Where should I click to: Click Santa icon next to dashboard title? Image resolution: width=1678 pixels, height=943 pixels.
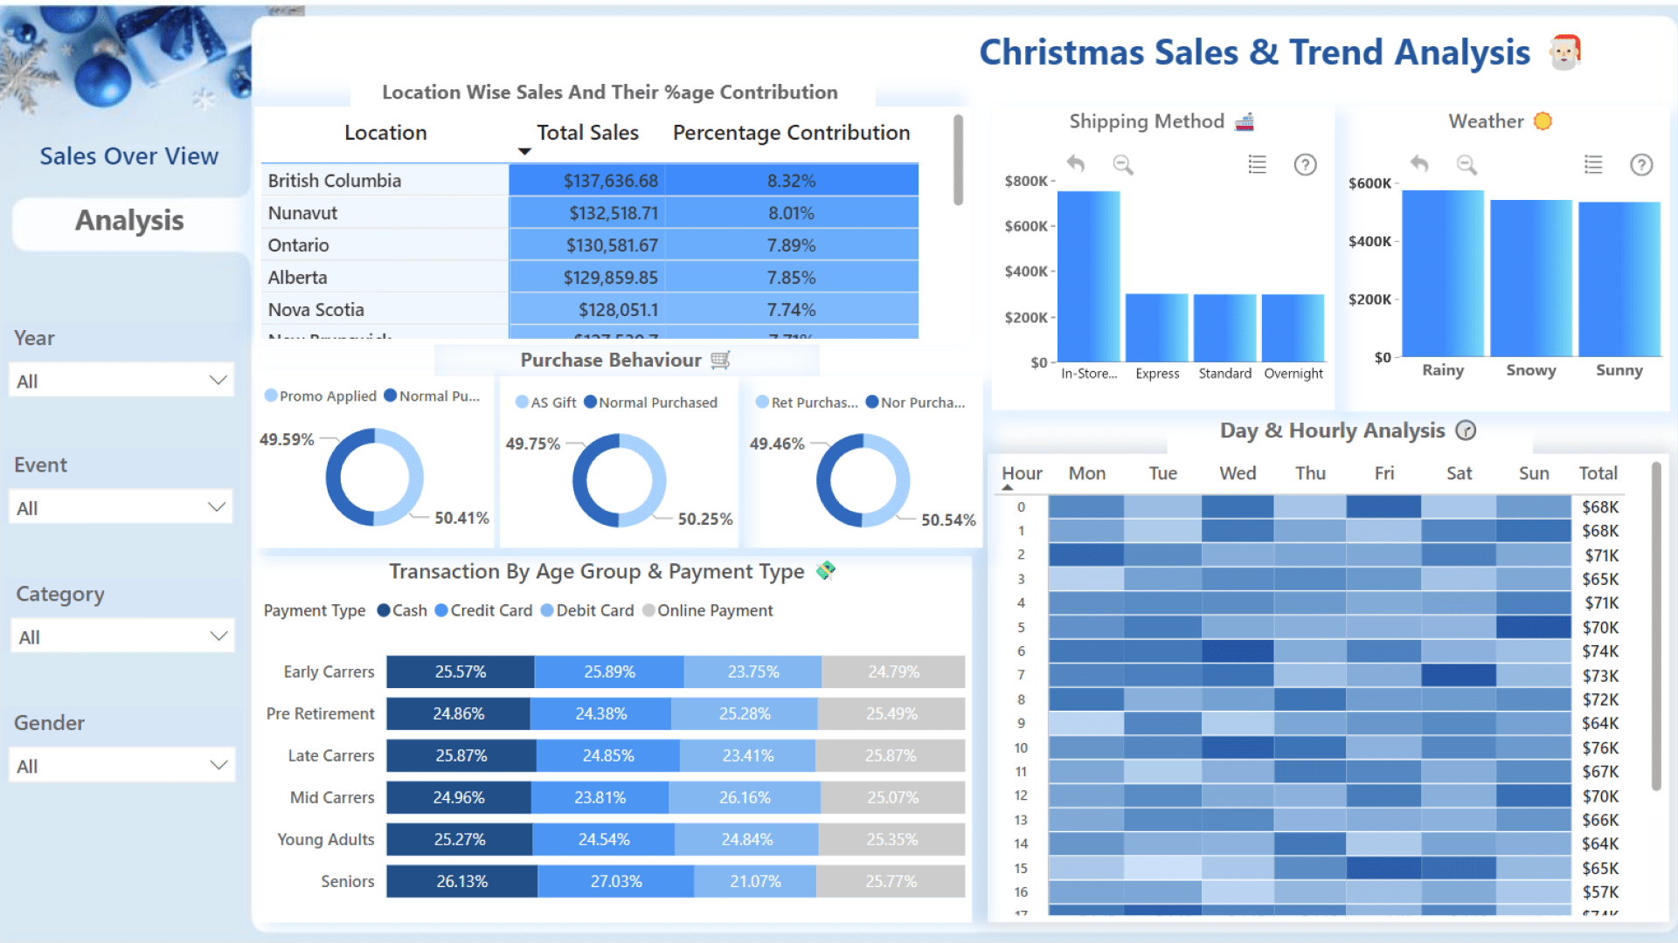tap(1564, 52)
